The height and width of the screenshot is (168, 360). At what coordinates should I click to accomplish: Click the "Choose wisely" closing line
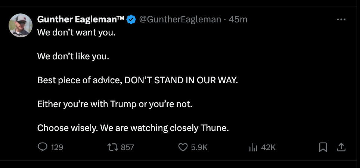[133, 128]
